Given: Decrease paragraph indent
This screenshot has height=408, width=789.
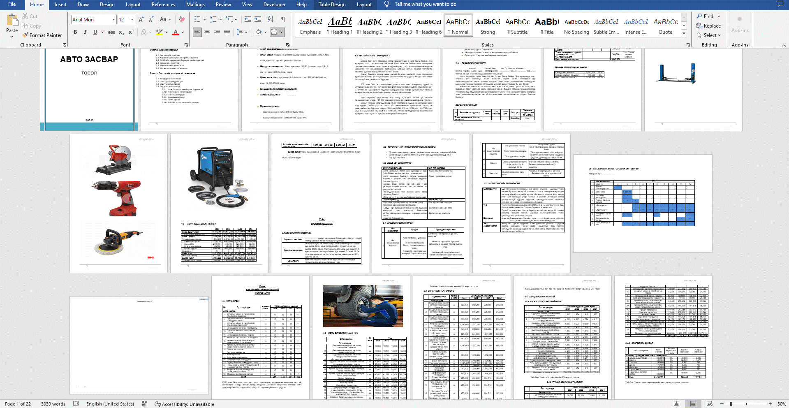Looking at the screenshot, I should click(248, 19).
